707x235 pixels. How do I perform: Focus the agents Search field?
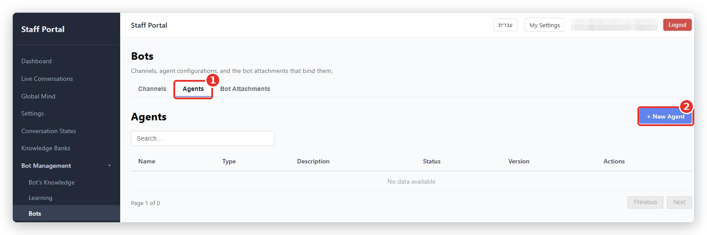pyautogui.click(x=203, y=138)
